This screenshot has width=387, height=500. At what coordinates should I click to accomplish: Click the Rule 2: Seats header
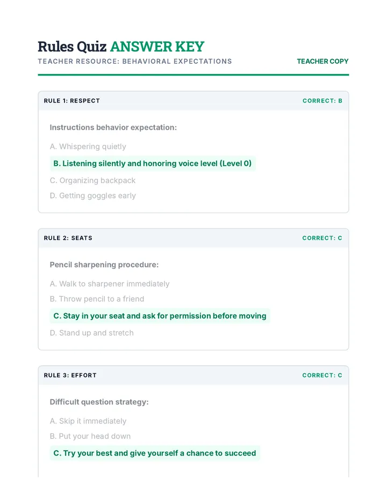tap(68, 238)
